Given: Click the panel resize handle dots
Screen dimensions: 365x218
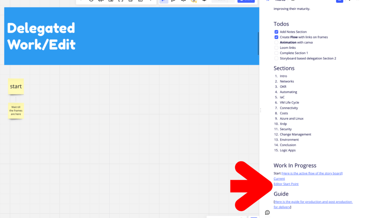Looking at the screenshot, I should pos(260,110).
